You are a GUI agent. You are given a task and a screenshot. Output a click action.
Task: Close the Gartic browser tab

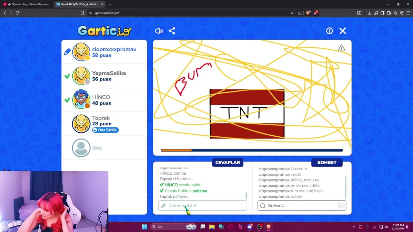(102, 4)
